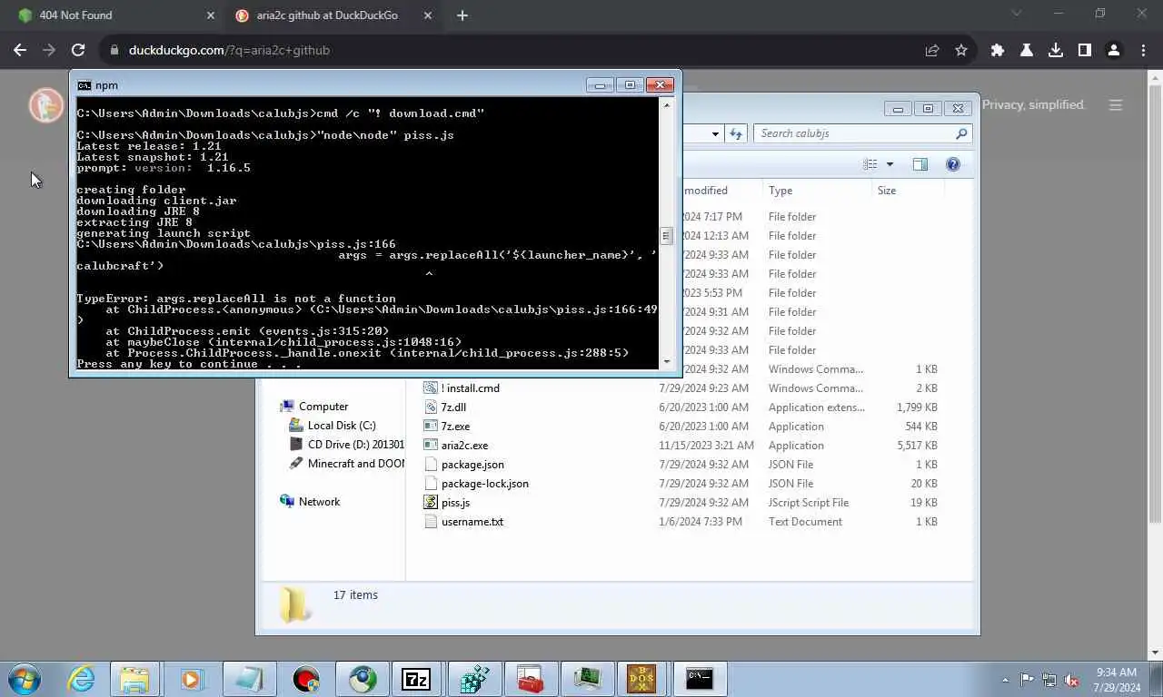Click the Chrome forward arrow
This screenshot has height=697, width=1163.
click(49, 51)
